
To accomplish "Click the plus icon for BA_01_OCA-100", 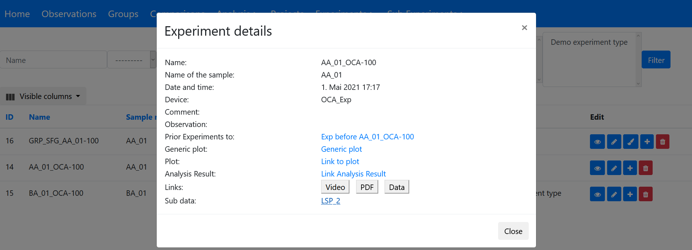I will (630, 194).
